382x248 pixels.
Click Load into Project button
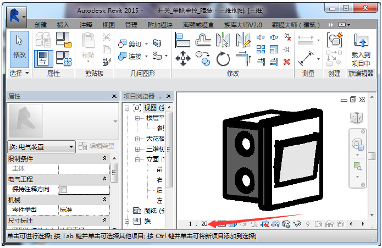[361, 49]
